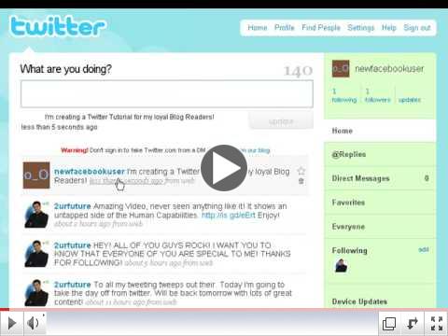The image size is (448, 336).
Task: Open pop-out window icon in player bar
Action: [389, 323]
